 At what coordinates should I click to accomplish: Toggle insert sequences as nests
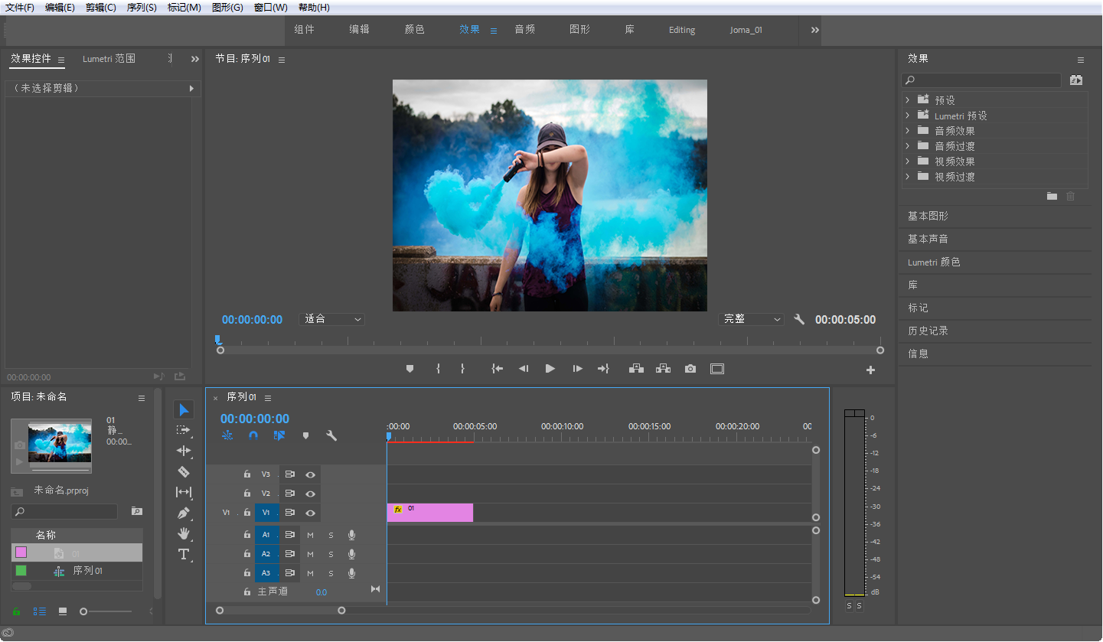coord(227,435)
